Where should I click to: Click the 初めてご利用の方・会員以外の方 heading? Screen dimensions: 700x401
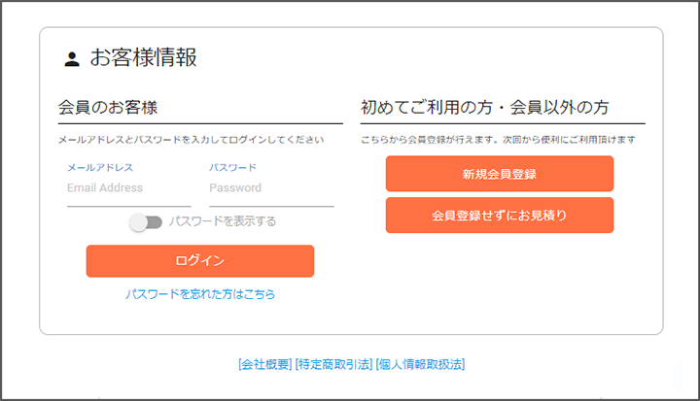click(485, 108)
